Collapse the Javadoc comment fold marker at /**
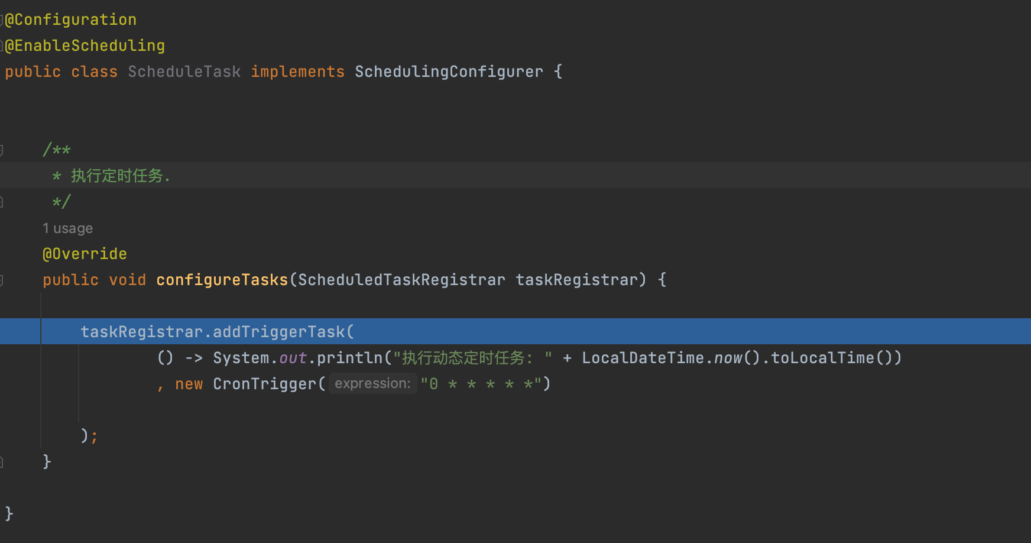The width and height of the screenshot is (1031, 543). (x=2, y=150)
